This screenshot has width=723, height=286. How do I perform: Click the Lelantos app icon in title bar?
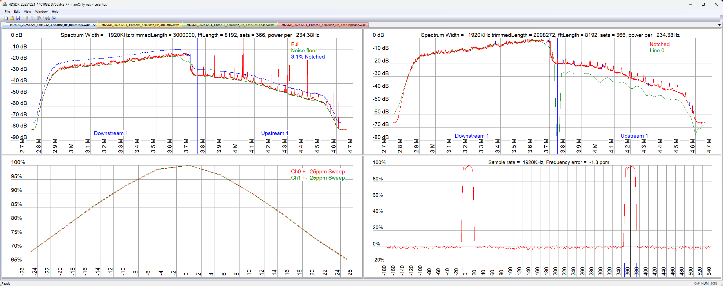coord(5,4)
